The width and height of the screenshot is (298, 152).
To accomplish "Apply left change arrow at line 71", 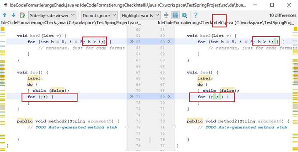I will 132,96.
